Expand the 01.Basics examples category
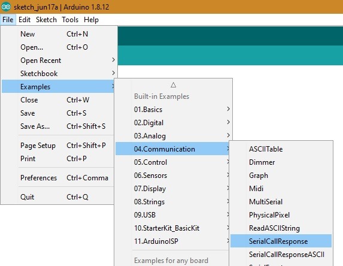The width and height of the screenshot is (343, 266). tap(173, 109)
